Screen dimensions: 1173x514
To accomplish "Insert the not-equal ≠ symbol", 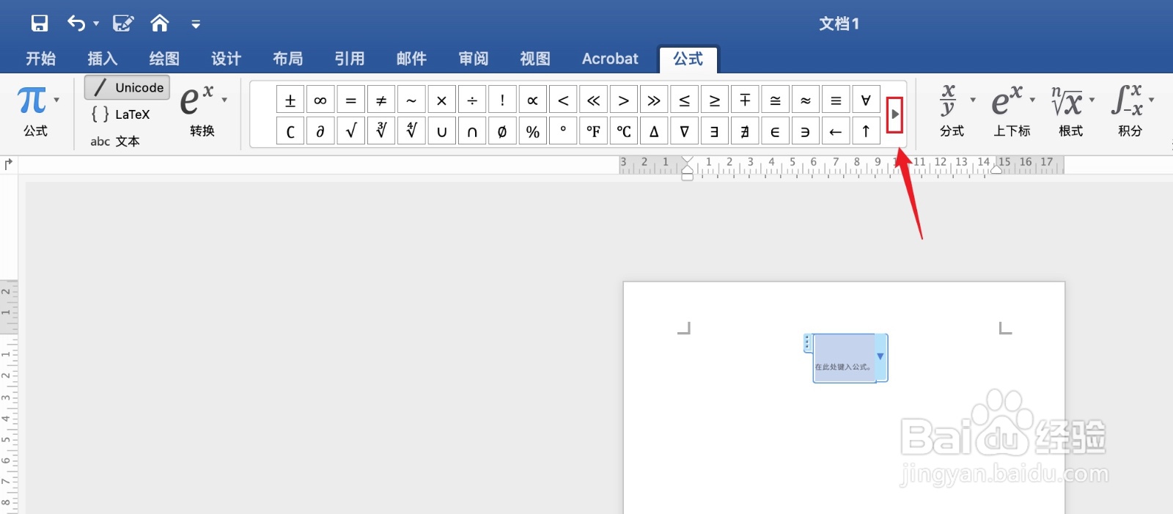I will [x=381, y=100].
